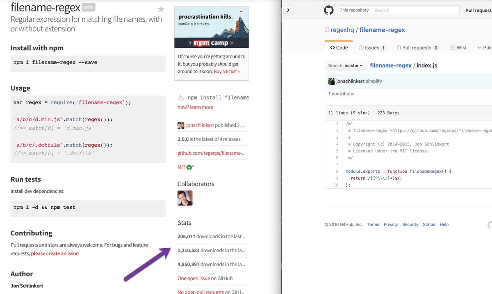Screen dimensions: 492x294
Task: Open the No open pull requests link
Action: [x=201, y=292]
